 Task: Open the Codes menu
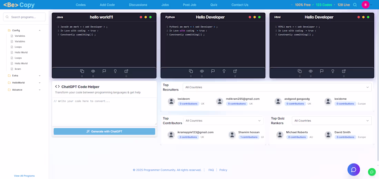point(81,5)
